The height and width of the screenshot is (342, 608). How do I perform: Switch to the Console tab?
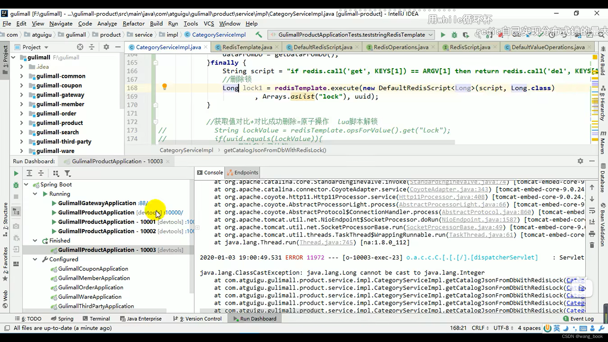213,173
